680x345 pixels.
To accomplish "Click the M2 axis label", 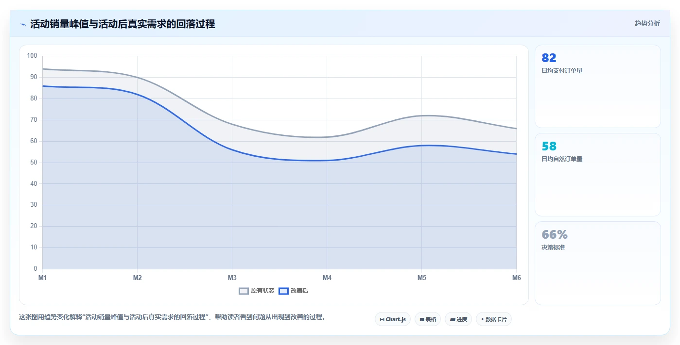I will click(x=138, y=278).
